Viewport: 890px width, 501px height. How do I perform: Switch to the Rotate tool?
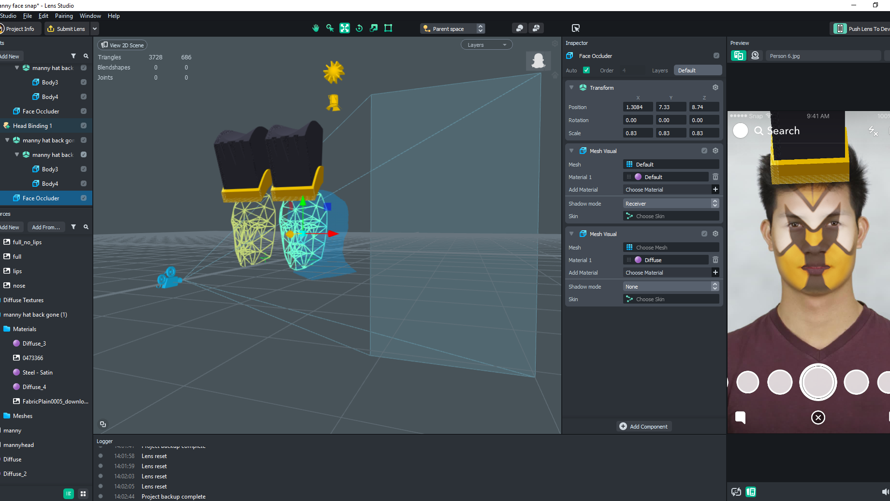(359, 28)
